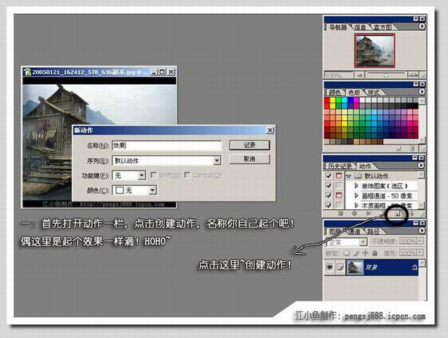Screen dimensions: 448x338
Task: Uncheck the 默认动作 set checkmark
Action: [328, 176]
